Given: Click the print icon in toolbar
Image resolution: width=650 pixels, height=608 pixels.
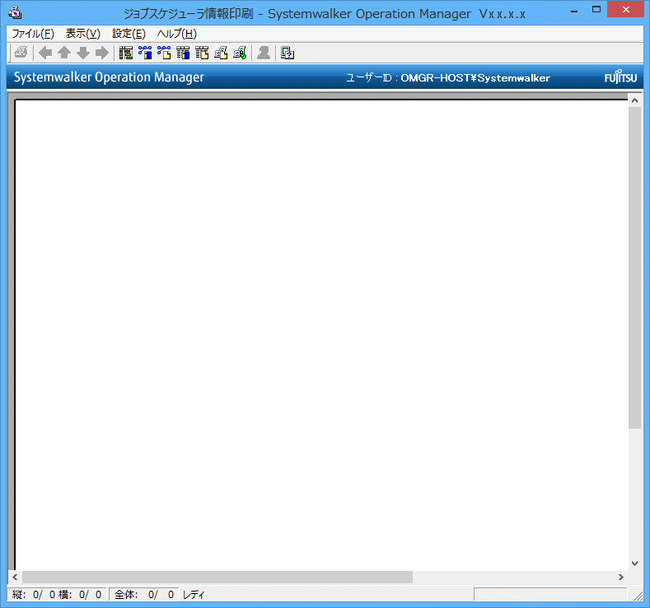Looking at the screenshot, I should point(21,53).
